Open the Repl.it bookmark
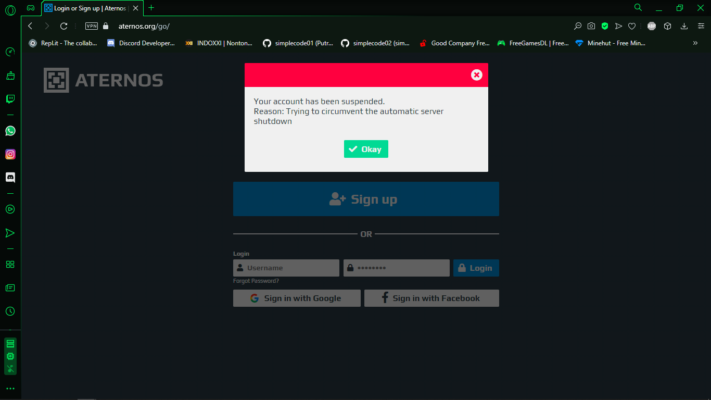Screen dimensions: 711x400 [x=63, y=43]
